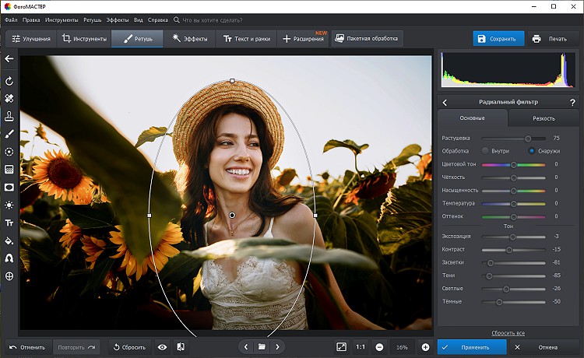
Task: Select the 'Внутри' processing option
Action: point(486,151)
